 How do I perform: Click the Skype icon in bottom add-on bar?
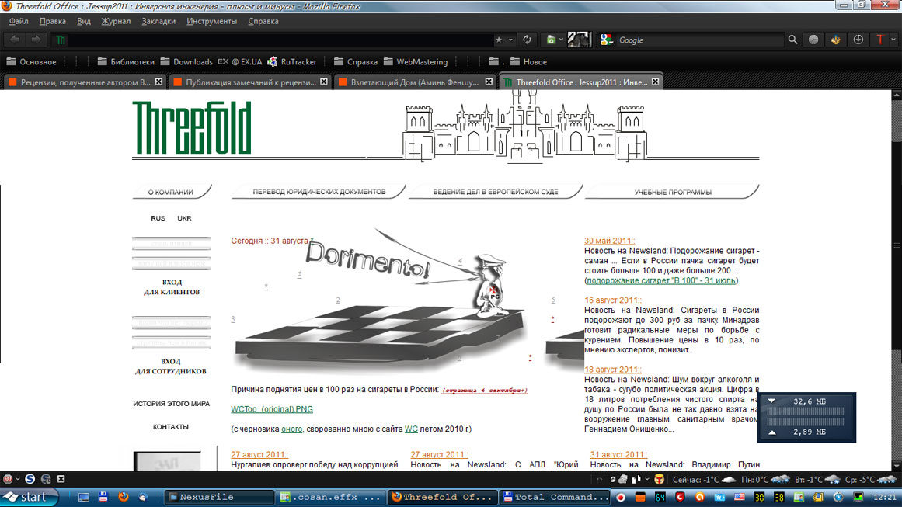point(30,479)
